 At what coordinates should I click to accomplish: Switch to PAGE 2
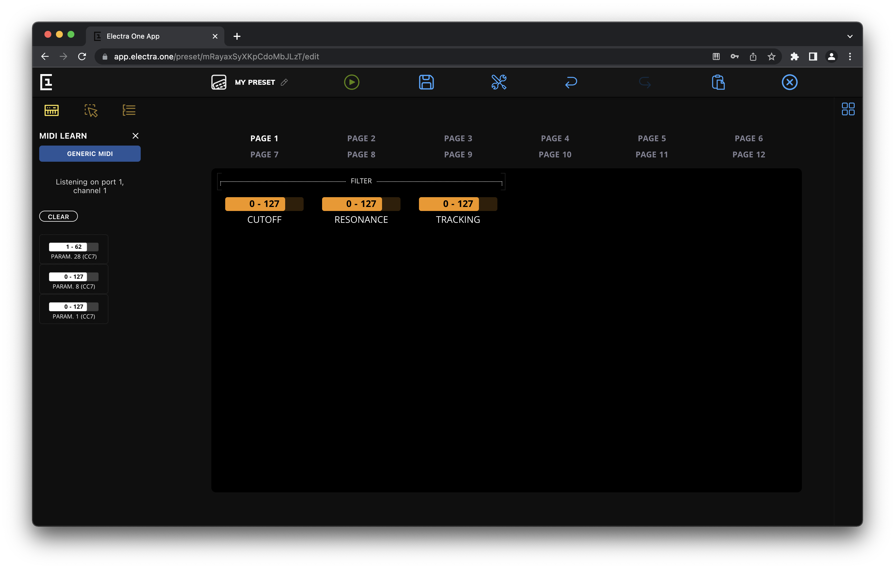click(361, 138)
